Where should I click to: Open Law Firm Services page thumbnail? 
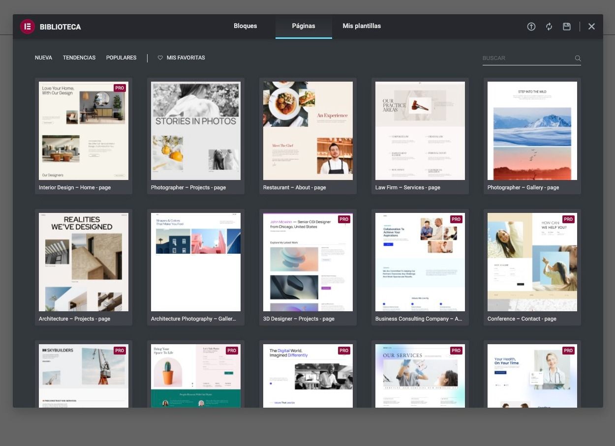(420, 131)
